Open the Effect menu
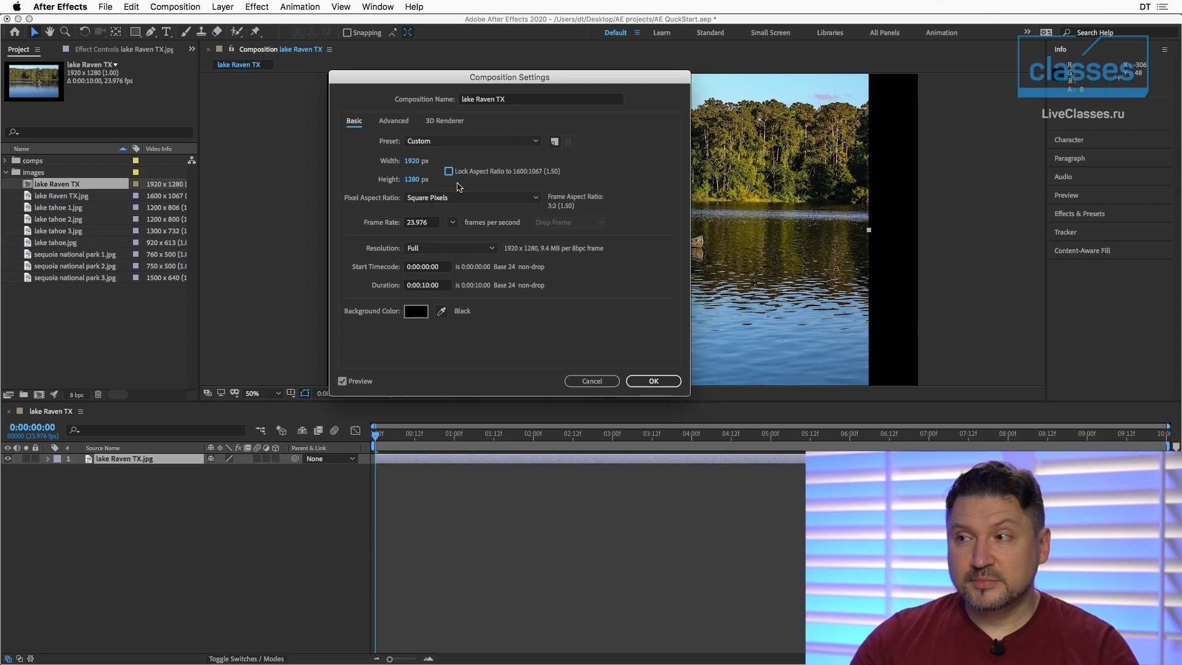 coord(257,7)
